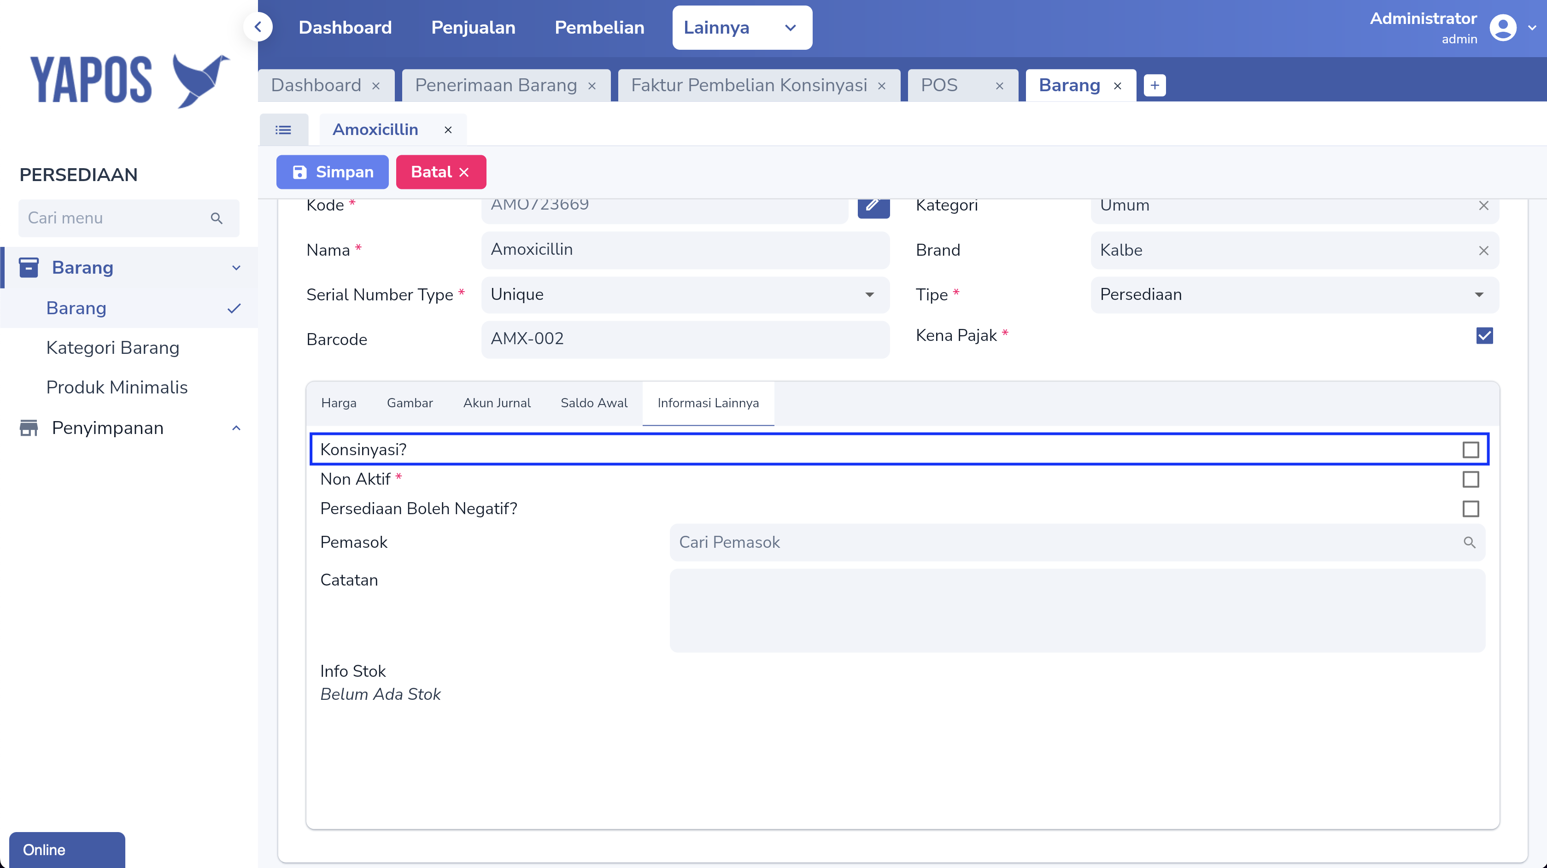This screenshot has height=868, width=1547.
Task: Open Produk Minimalis in sidebar
Action: click(117, 387)
